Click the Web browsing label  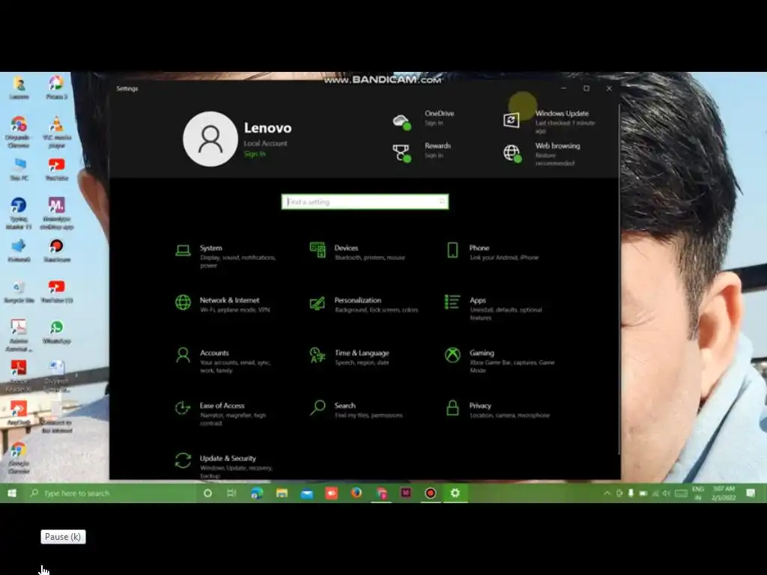(557, 146)
